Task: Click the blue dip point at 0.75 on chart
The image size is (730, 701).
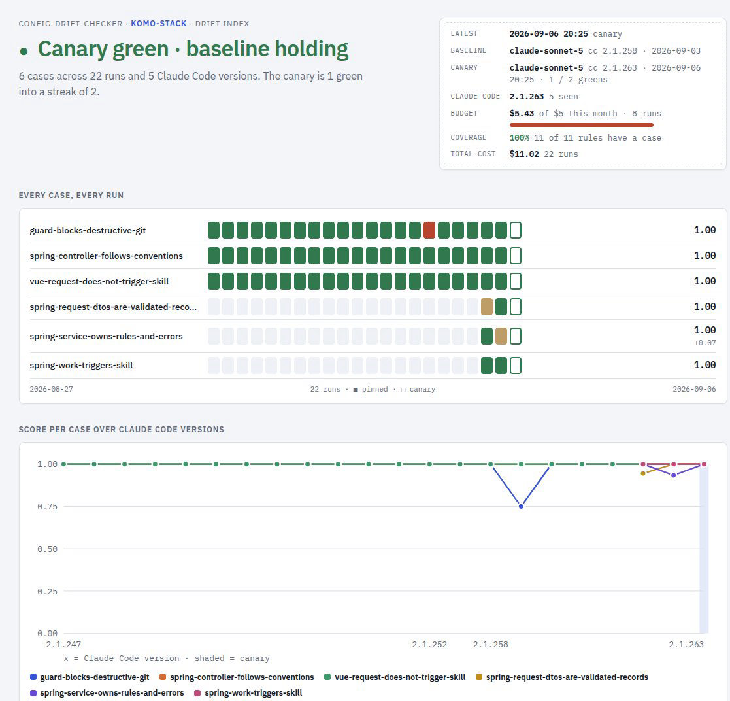Action: pyautogui.click(x=521, y=506)
